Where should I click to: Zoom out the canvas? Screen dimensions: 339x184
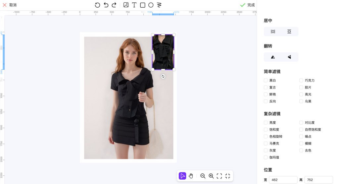203,176
